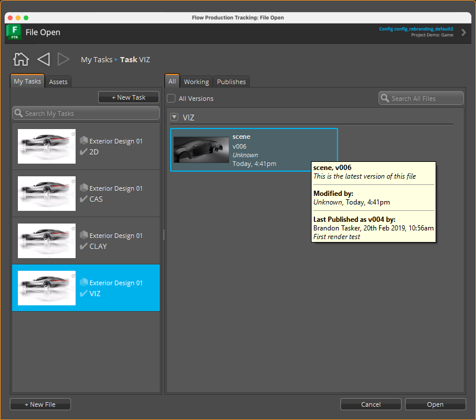
Task: Click the asset cube icon in the VIZ row
Action: tap(84, 282)
